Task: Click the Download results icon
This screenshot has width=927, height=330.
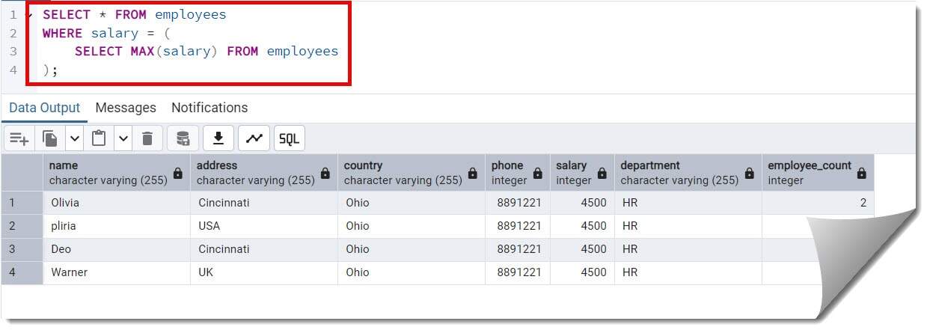Action: click(x=218, y=138)
